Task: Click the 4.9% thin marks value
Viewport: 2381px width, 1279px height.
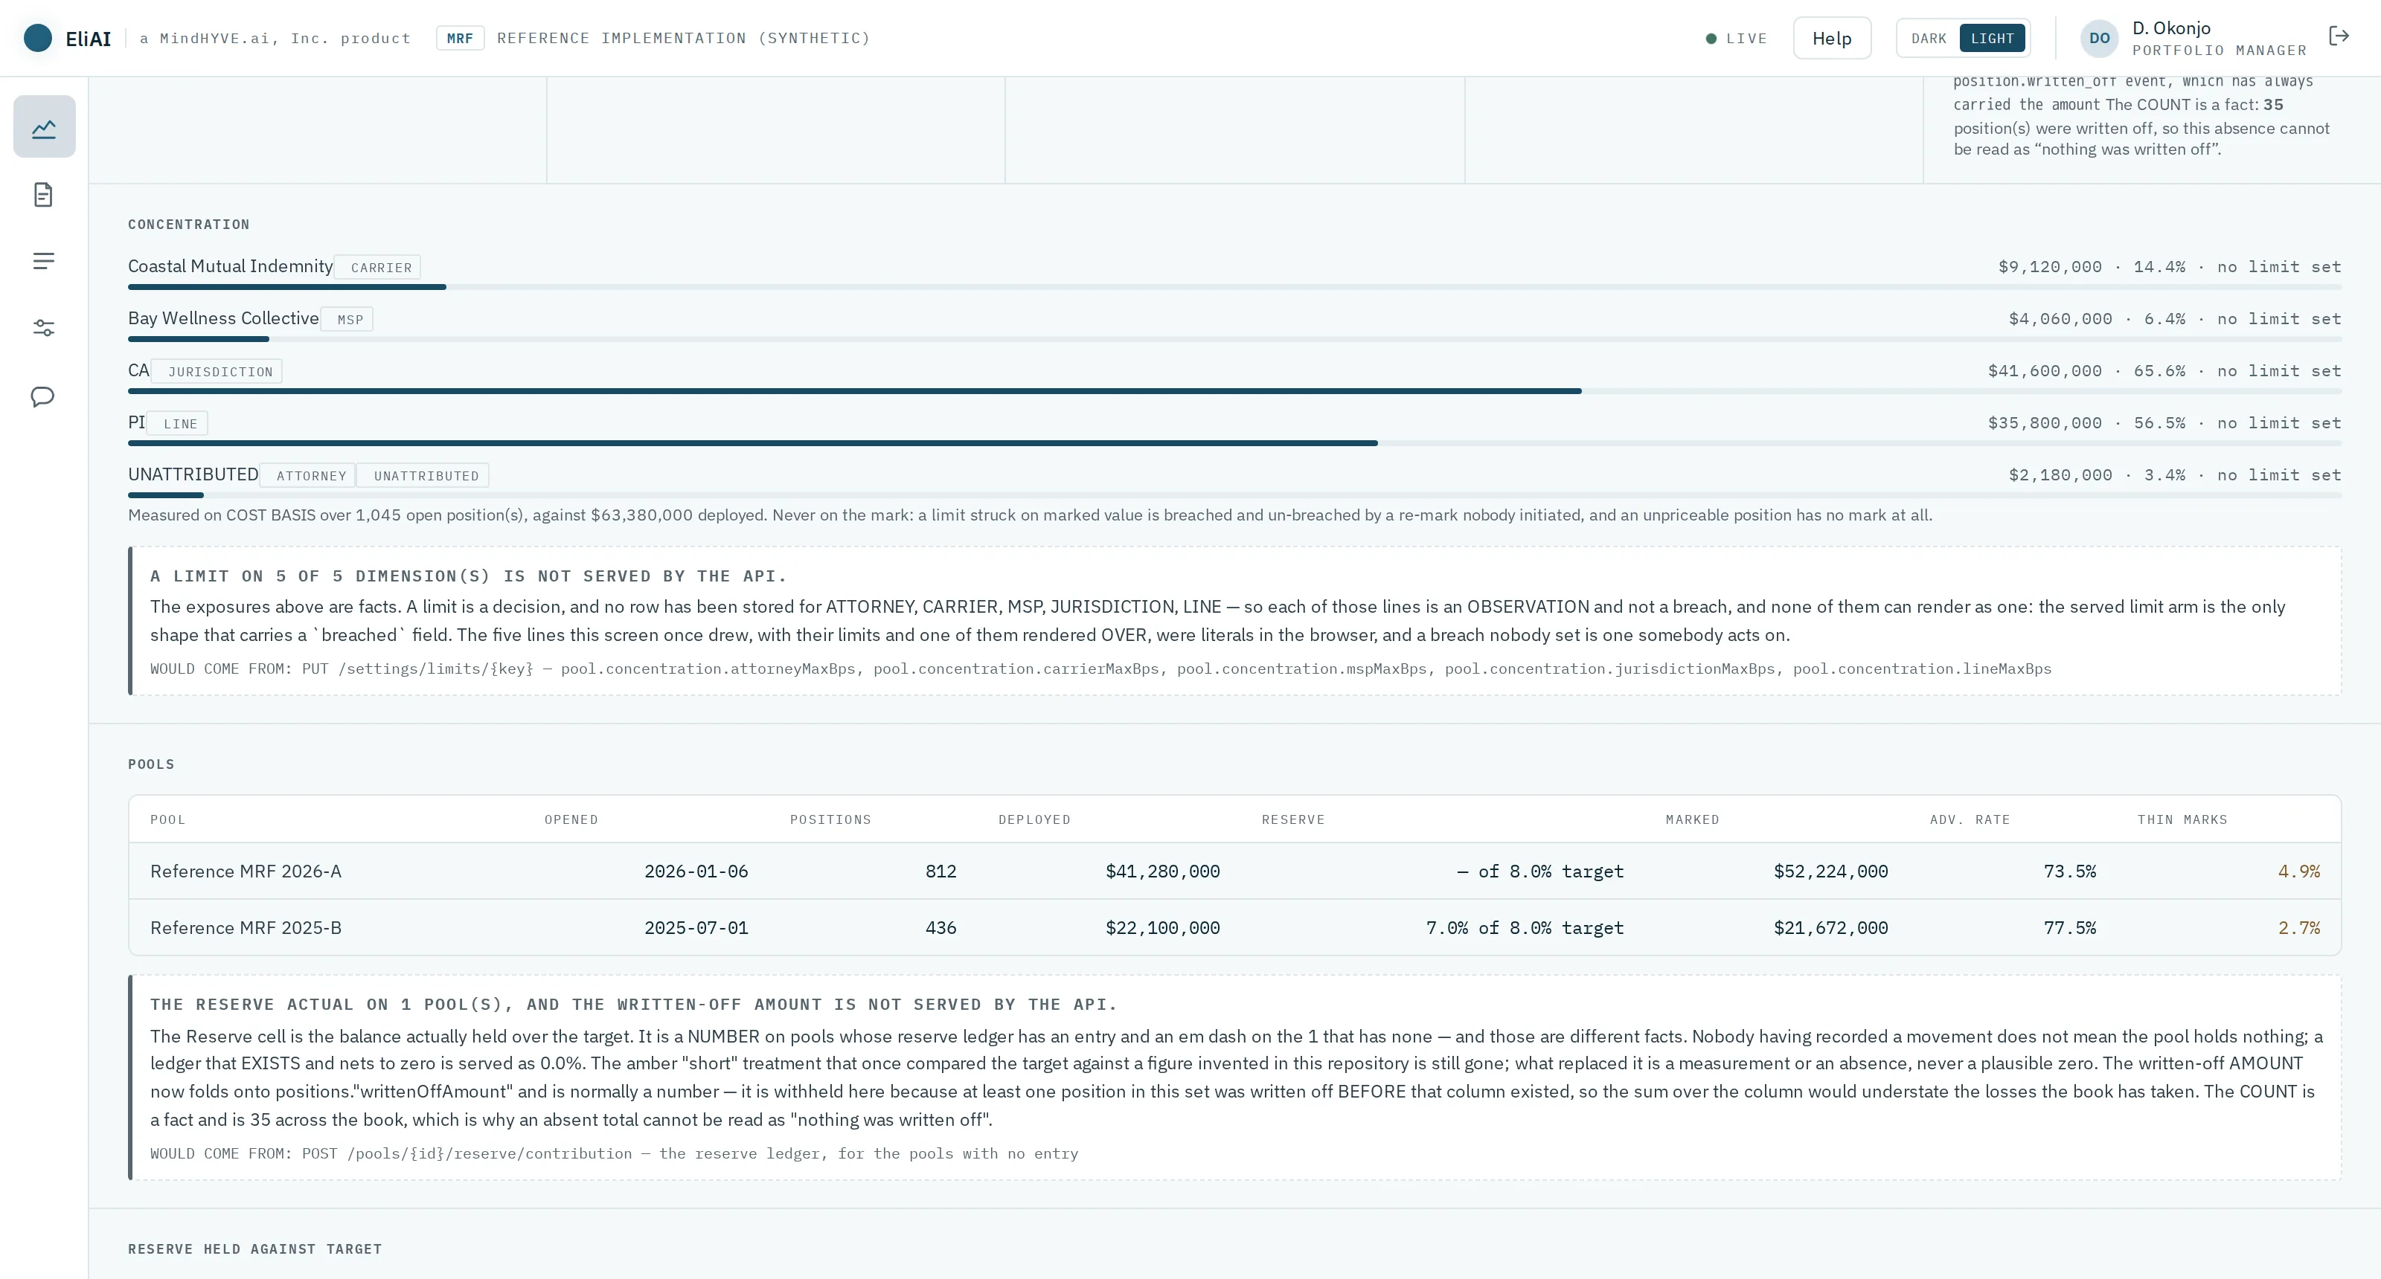Action: pos(2298,871)
